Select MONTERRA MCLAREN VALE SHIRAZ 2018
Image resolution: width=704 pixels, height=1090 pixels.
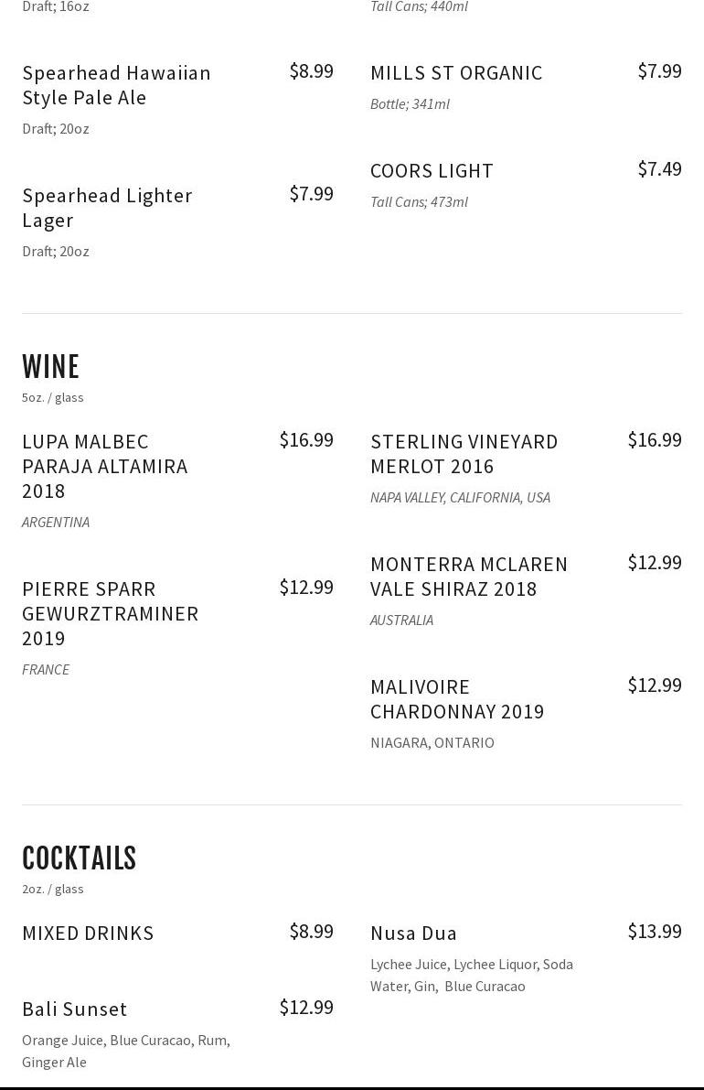tap(469, 576)
